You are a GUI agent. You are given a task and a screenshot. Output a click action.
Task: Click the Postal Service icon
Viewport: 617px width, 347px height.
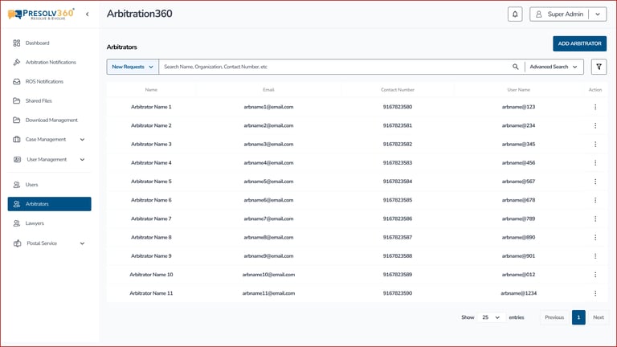point(17,243)
